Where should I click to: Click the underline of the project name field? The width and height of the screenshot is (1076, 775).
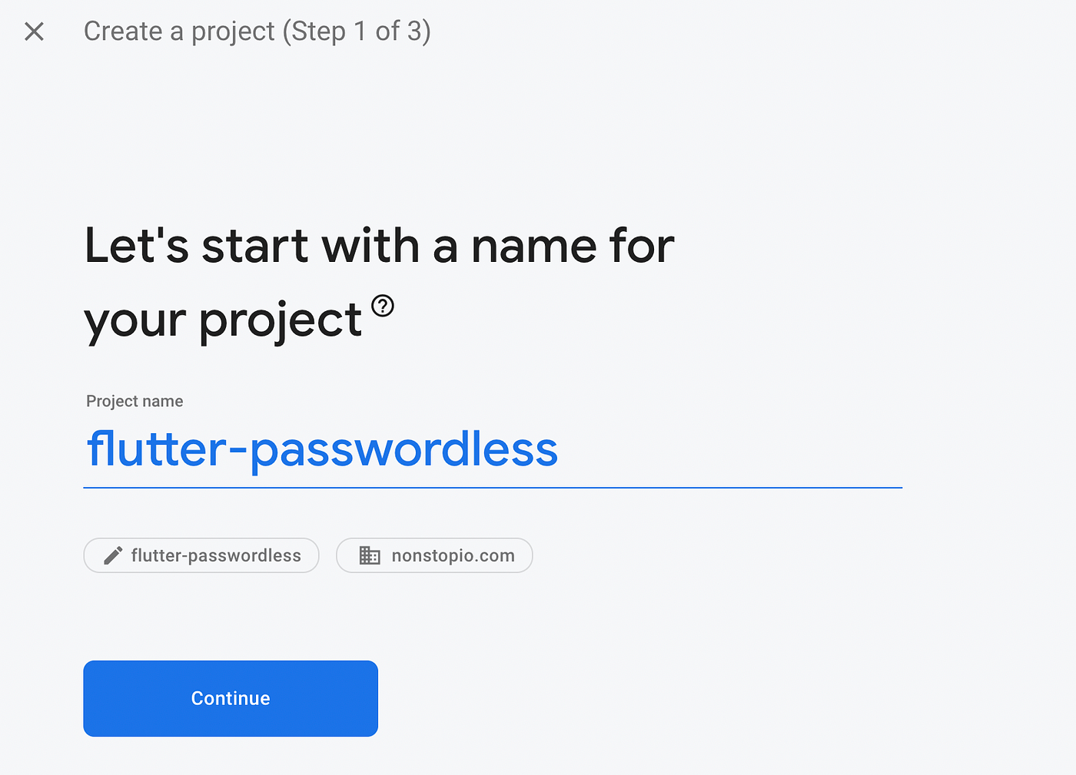[x=492, y=487]
